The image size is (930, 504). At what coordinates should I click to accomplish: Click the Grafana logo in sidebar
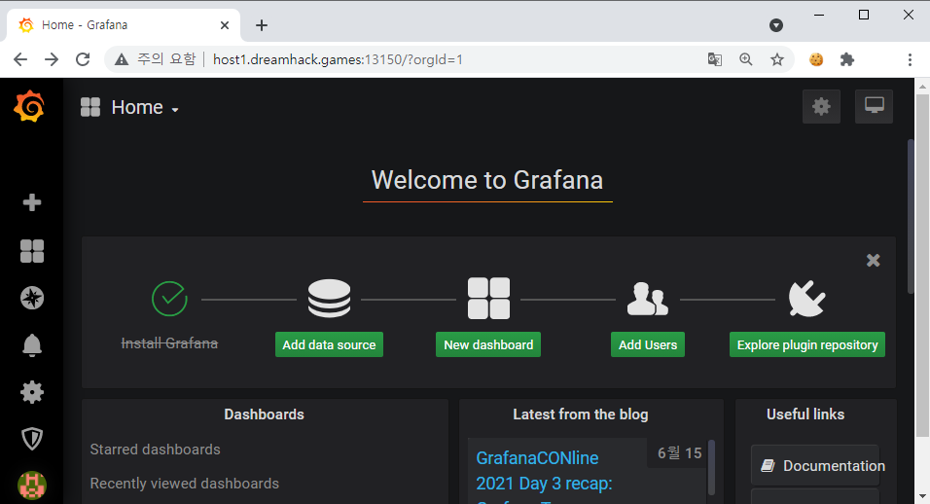click(29, 107)
